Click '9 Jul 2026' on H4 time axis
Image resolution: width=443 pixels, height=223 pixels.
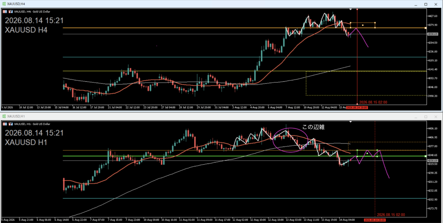click(x=8, y=108)
